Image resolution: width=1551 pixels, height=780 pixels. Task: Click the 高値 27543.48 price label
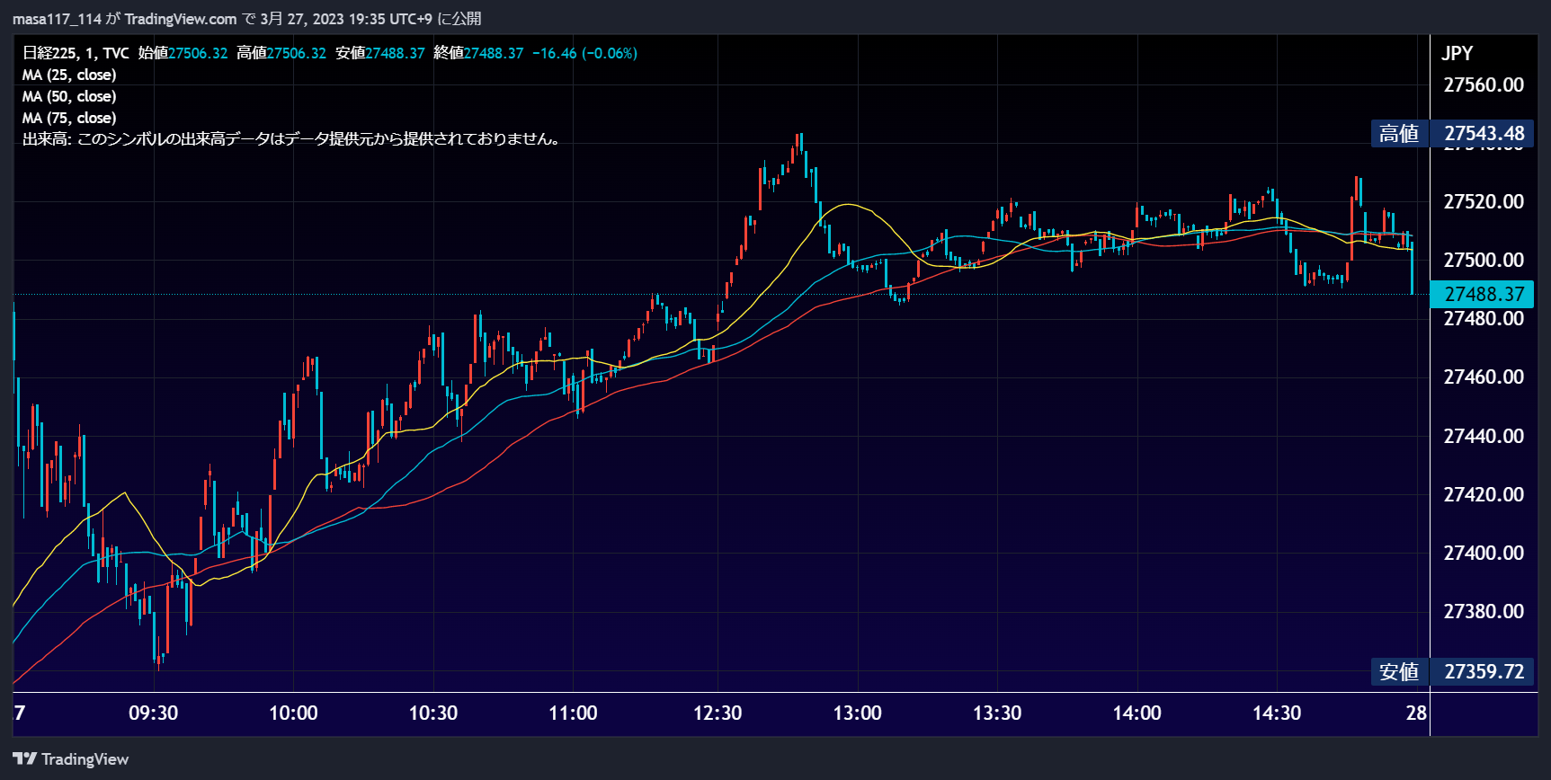pos(1452,134)
